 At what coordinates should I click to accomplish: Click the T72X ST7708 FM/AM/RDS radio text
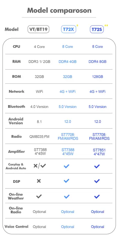point(68,136)
